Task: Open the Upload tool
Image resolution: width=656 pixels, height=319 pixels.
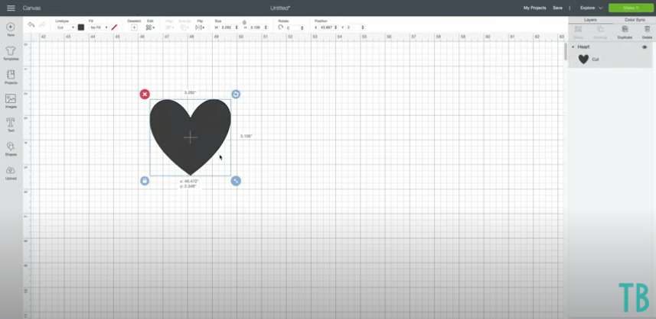Action: [11, 172]
